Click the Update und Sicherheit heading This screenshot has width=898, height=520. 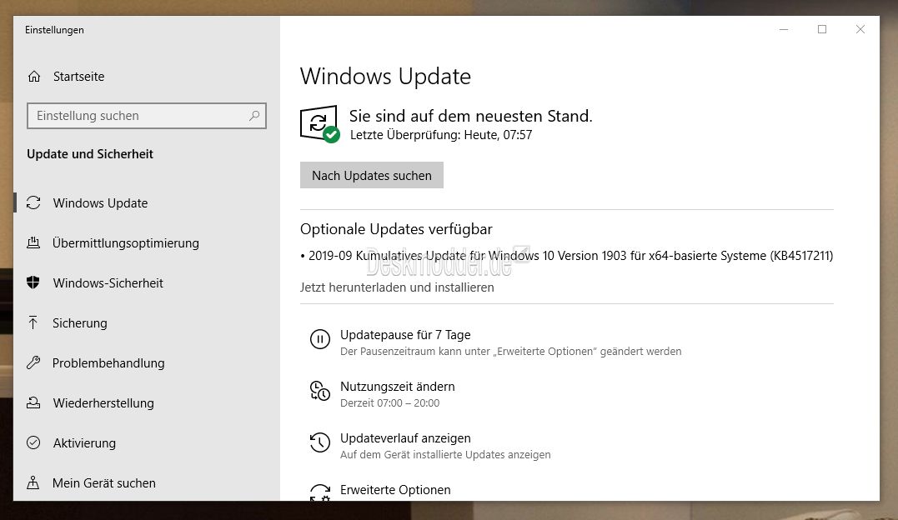click(x=90, y=154)
